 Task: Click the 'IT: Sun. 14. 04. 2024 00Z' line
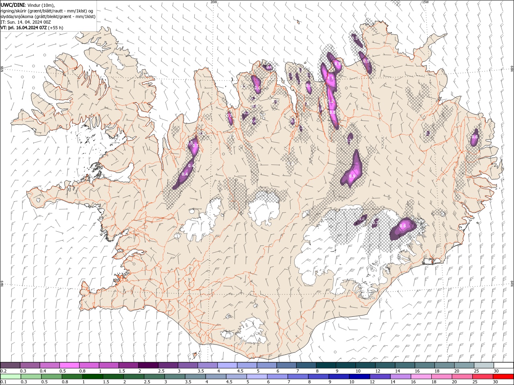25,22
